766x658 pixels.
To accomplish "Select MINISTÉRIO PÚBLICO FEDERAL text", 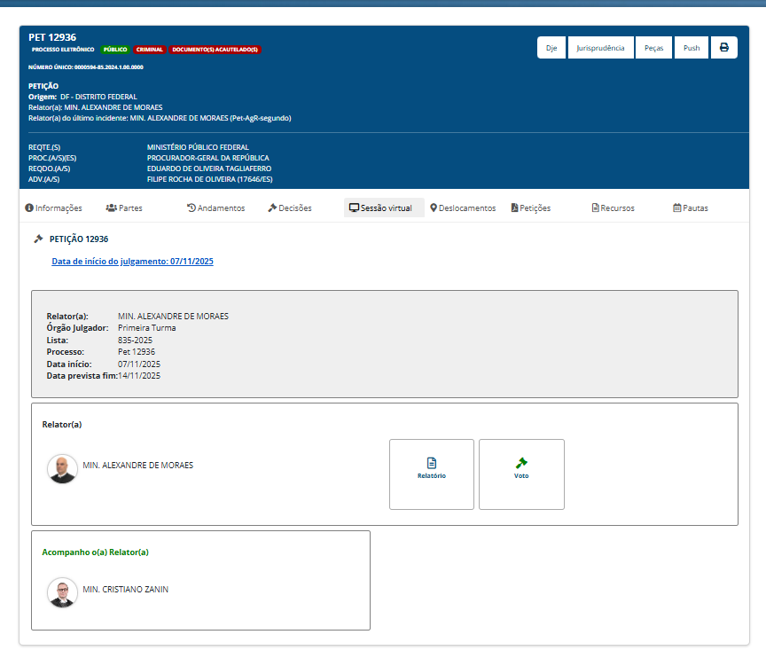I will [198, 147].
